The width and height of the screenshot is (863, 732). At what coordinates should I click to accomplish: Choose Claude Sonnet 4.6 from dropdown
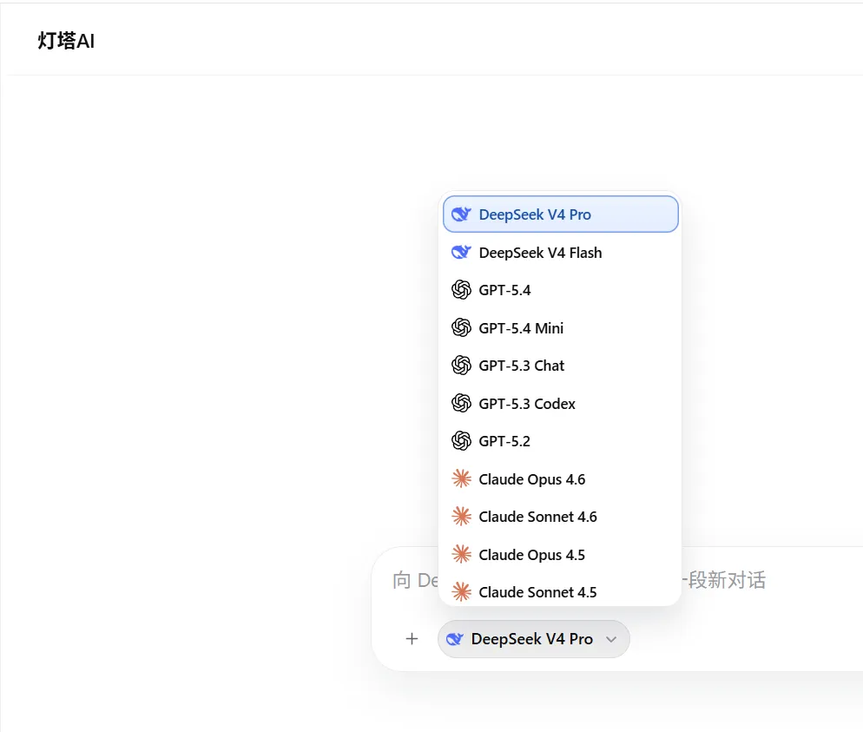pos(560,517)
